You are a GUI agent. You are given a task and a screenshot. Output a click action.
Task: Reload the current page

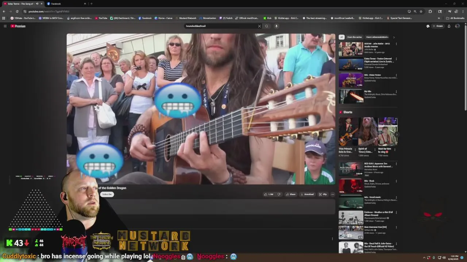(x=17, y=11)
